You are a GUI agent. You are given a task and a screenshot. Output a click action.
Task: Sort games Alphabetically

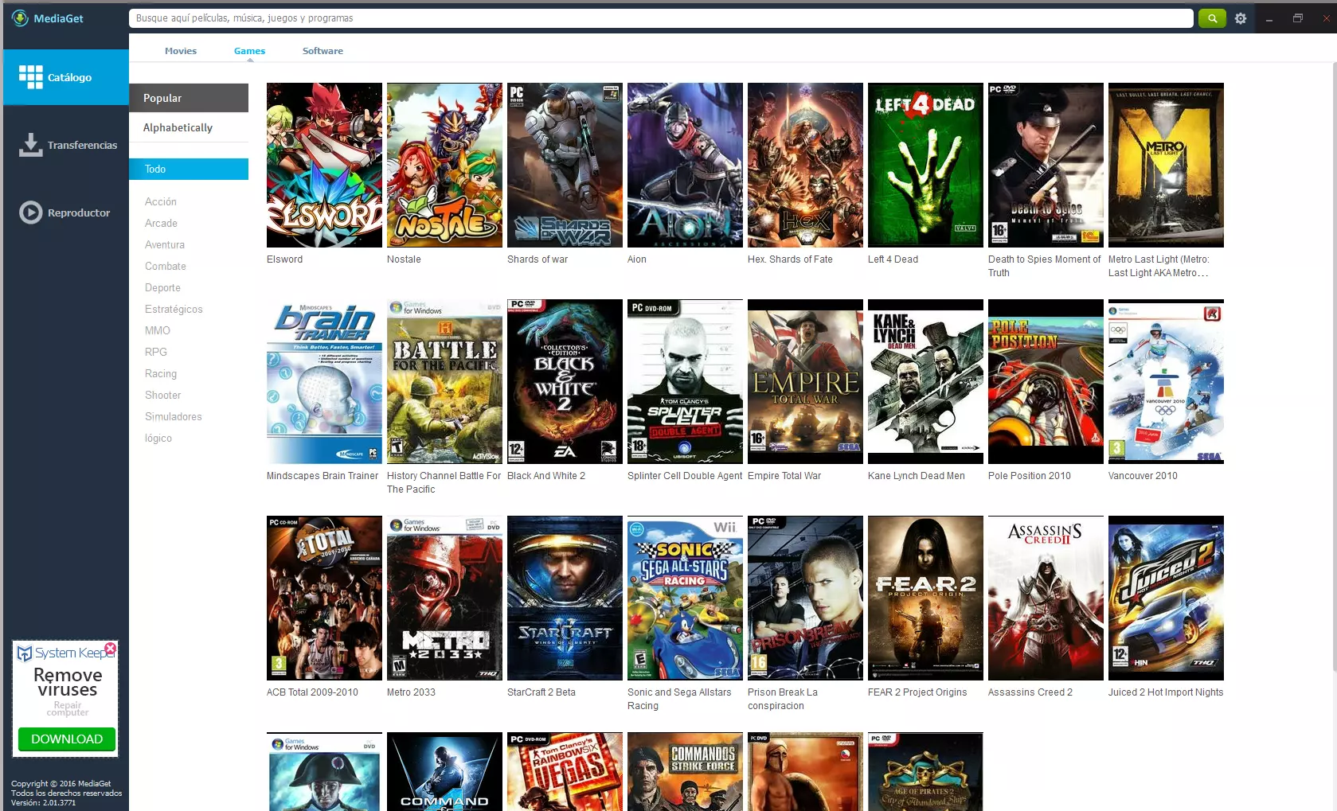click(x=189, y=127)
